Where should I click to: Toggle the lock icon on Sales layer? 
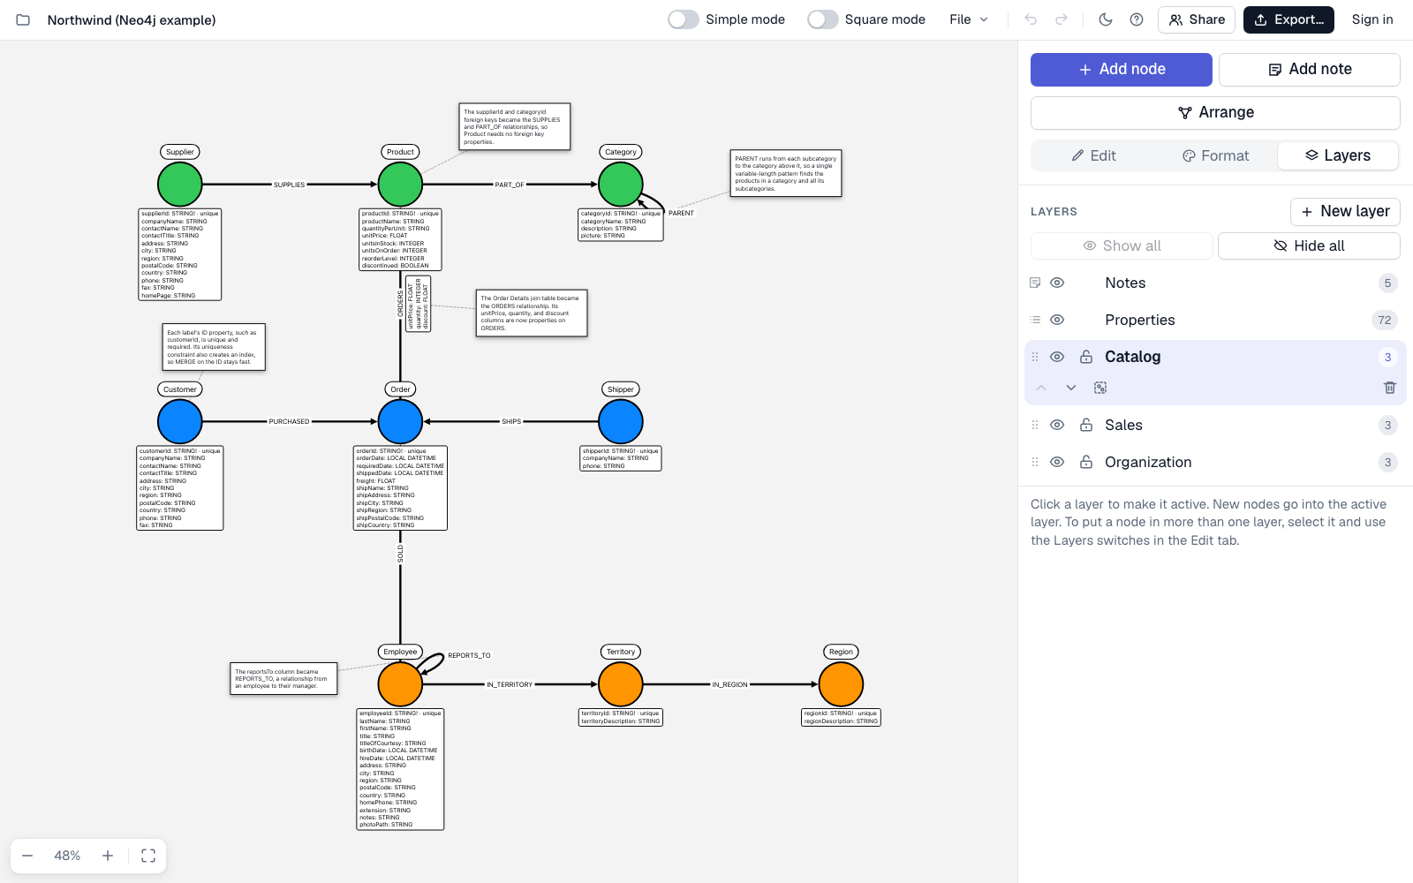(x=1086, y=425)
